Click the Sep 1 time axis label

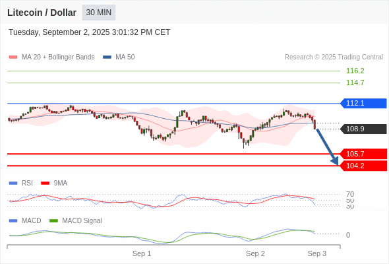point(142,253)
